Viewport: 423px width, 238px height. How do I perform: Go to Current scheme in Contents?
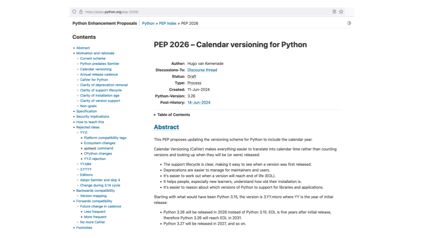point(93,58)
